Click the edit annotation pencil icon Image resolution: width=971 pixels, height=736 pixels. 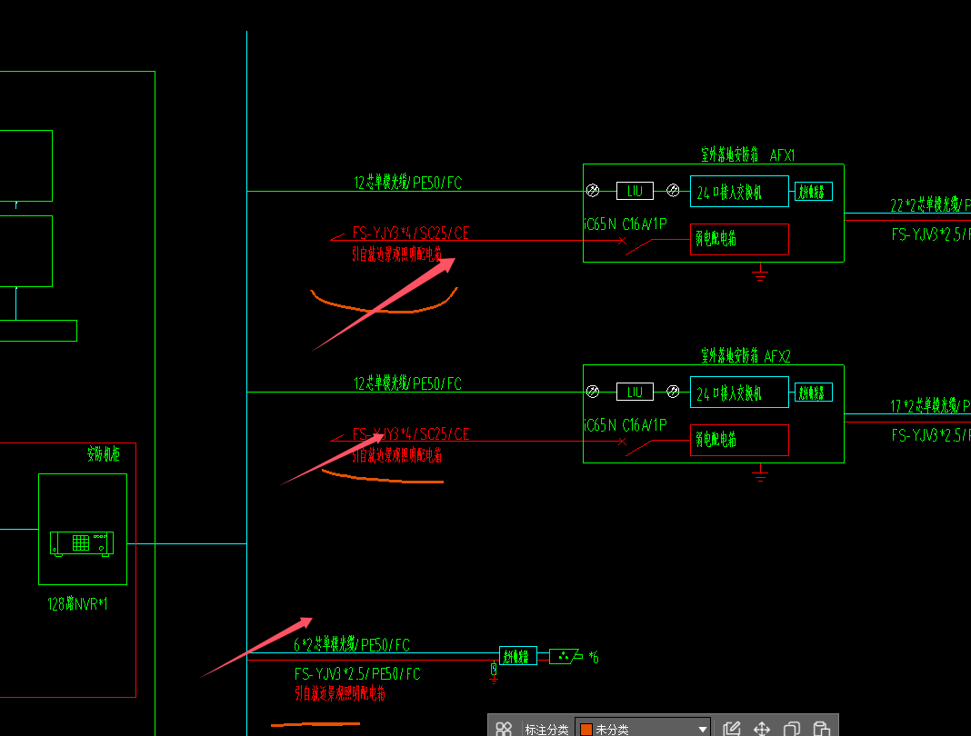(x=731, y=730)
